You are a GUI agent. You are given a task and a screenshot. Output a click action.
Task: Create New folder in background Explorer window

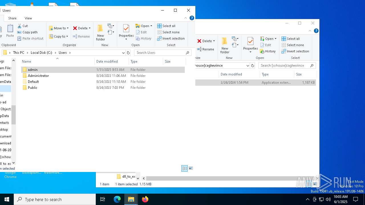coord(225,45)
